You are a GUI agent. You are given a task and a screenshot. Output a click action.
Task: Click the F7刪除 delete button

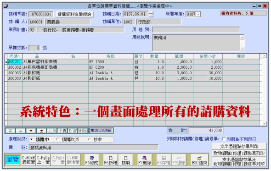tap(145, 160)
